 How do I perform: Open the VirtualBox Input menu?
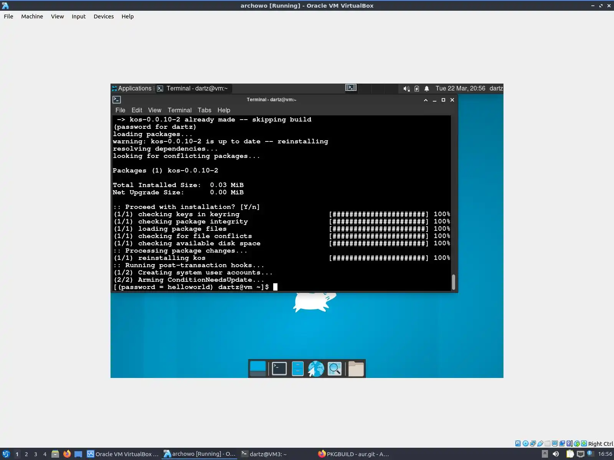pos(79,16)
